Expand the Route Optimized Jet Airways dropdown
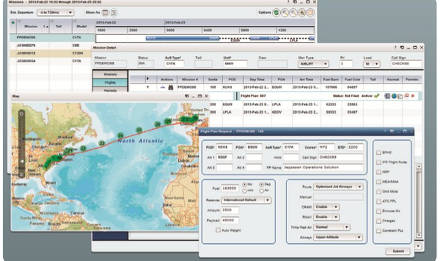The width and height of the screenshot is (440, 261). 338,187
